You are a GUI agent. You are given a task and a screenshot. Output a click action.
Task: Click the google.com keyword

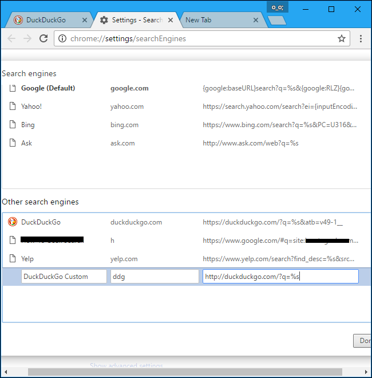click(129, 88)
